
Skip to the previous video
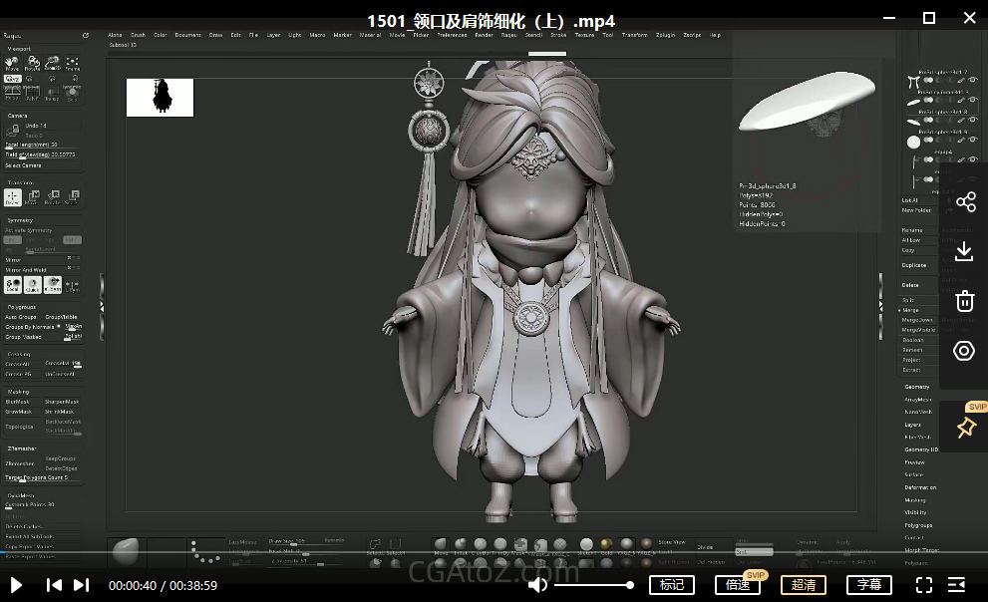click(x=55, y=585)
